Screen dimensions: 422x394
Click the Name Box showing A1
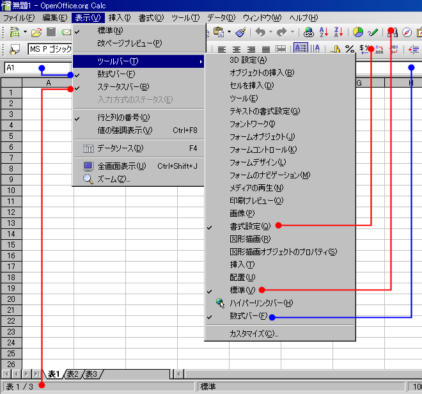[x=38, y=68]
